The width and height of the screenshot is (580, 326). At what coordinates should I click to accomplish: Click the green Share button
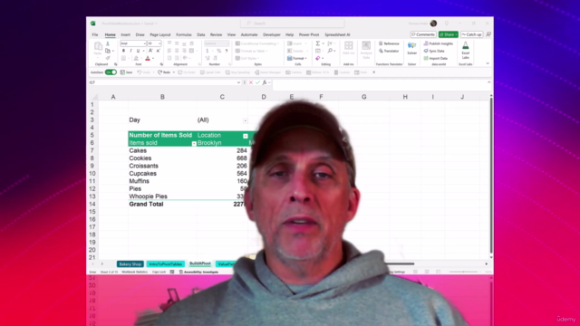(449, 34)
